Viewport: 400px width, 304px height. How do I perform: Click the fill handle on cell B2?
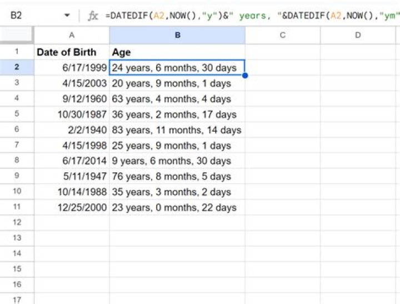[245, 75]
